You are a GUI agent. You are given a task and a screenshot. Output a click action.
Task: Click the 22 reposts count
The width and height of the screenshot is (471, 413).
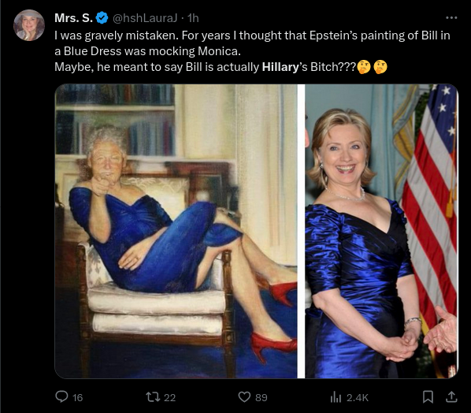[x=169, y=398]
